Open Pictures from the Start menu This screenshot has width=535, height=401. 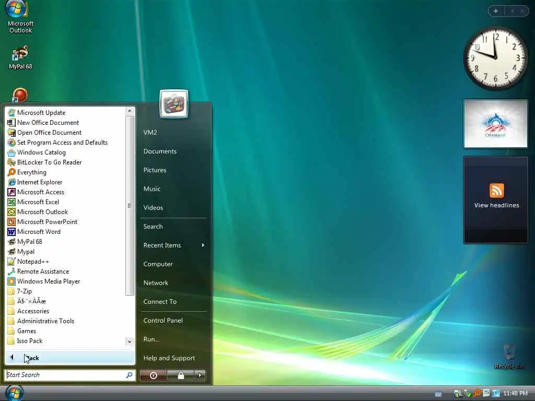(x=155, y=170)
